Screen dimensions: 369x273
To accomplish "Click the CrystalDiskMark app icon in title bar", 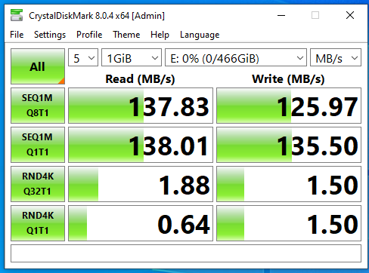I will coord(17,15).
